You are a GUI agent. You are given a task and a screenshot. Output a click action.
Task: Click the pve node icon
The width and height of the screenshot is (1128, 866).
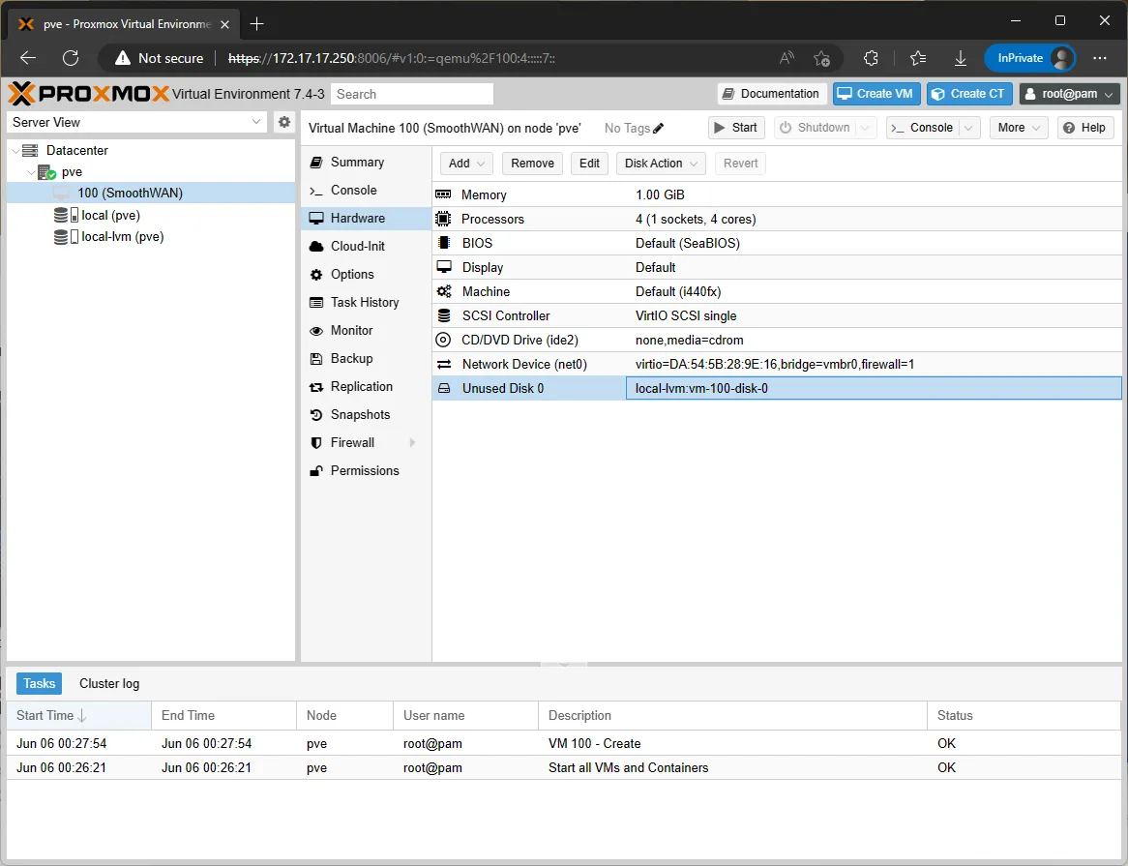pyautogui.click(x=46, y=172)
